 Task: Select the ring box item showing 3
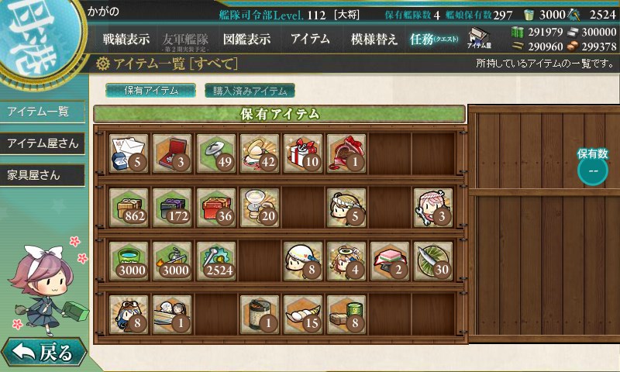(172, 153)
